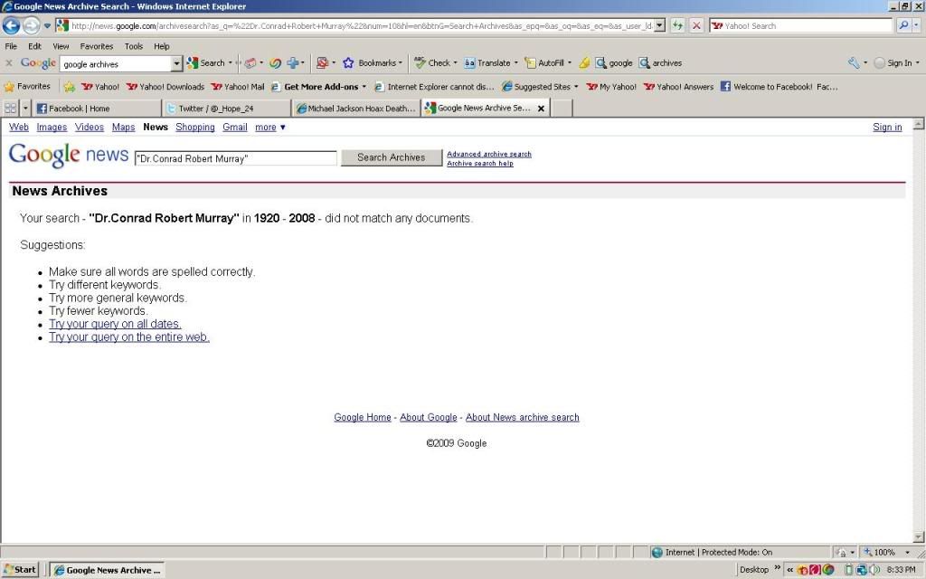Click the popup blocker icon in Google Toolbar
Image resolution: width=926 pixels, height=579 pixels.
[x=323, y=62]
